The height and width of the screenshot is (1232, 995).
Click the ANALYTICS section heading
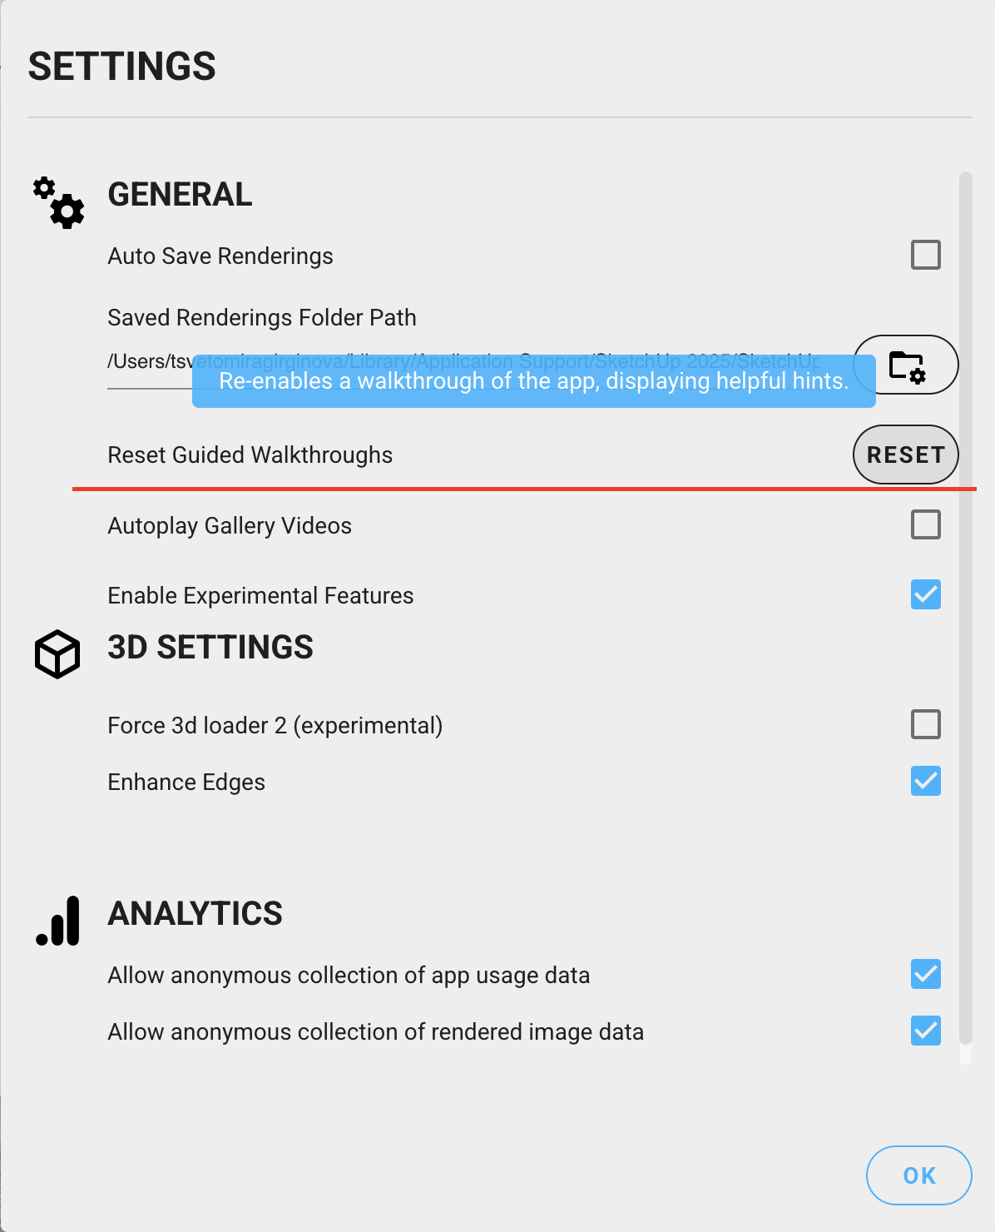(196, 914)
